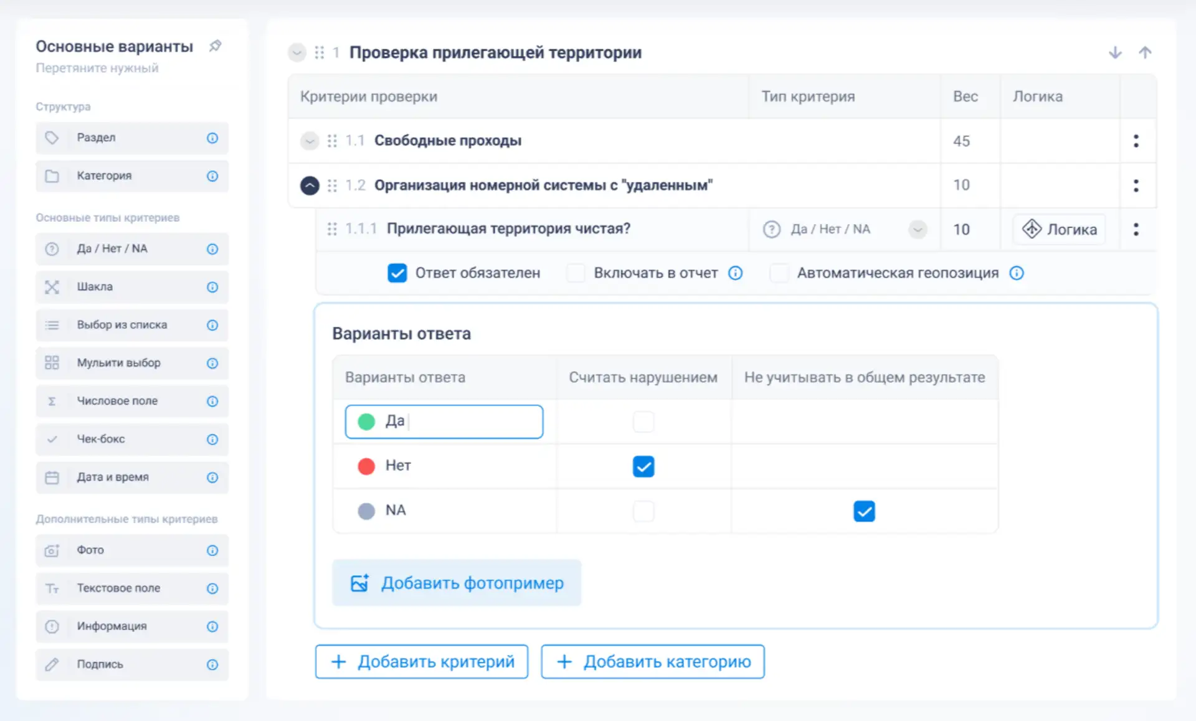Uncheck Ответ обязателен checkbox

tap(397, 273)
